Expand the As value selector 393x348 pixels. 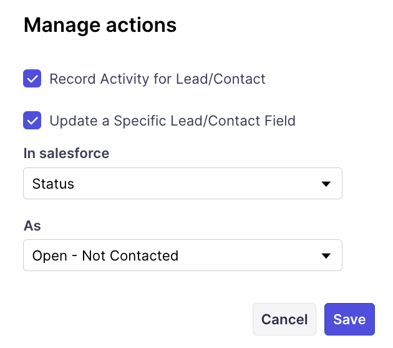(x=182, y=256)
